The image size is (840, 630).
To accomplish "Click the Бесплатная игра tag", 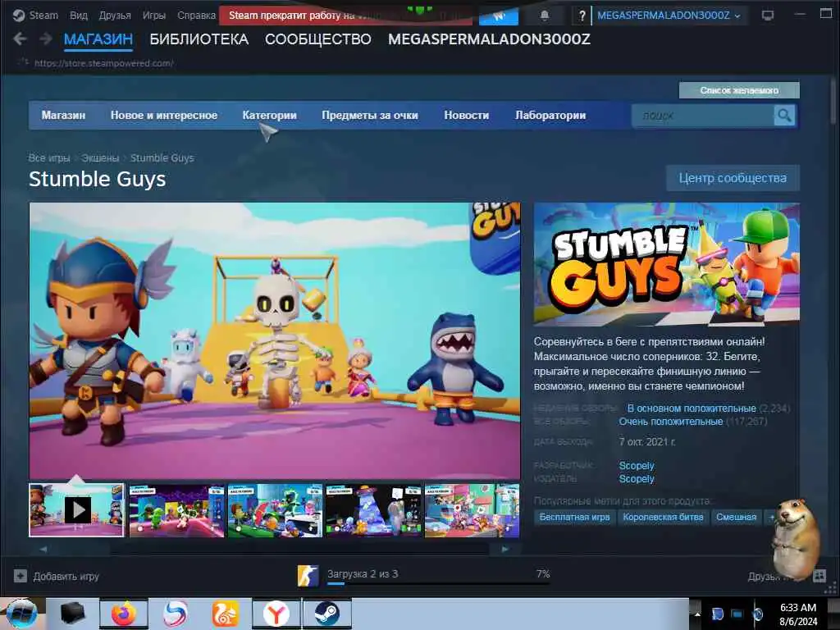I will (x=574, y=517).
